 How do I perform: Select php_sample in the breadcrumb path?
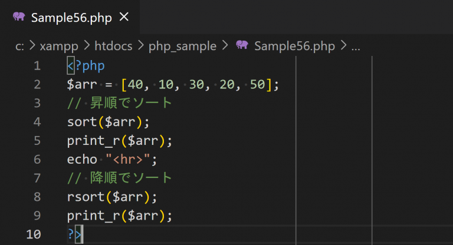[x=182, y=47]
